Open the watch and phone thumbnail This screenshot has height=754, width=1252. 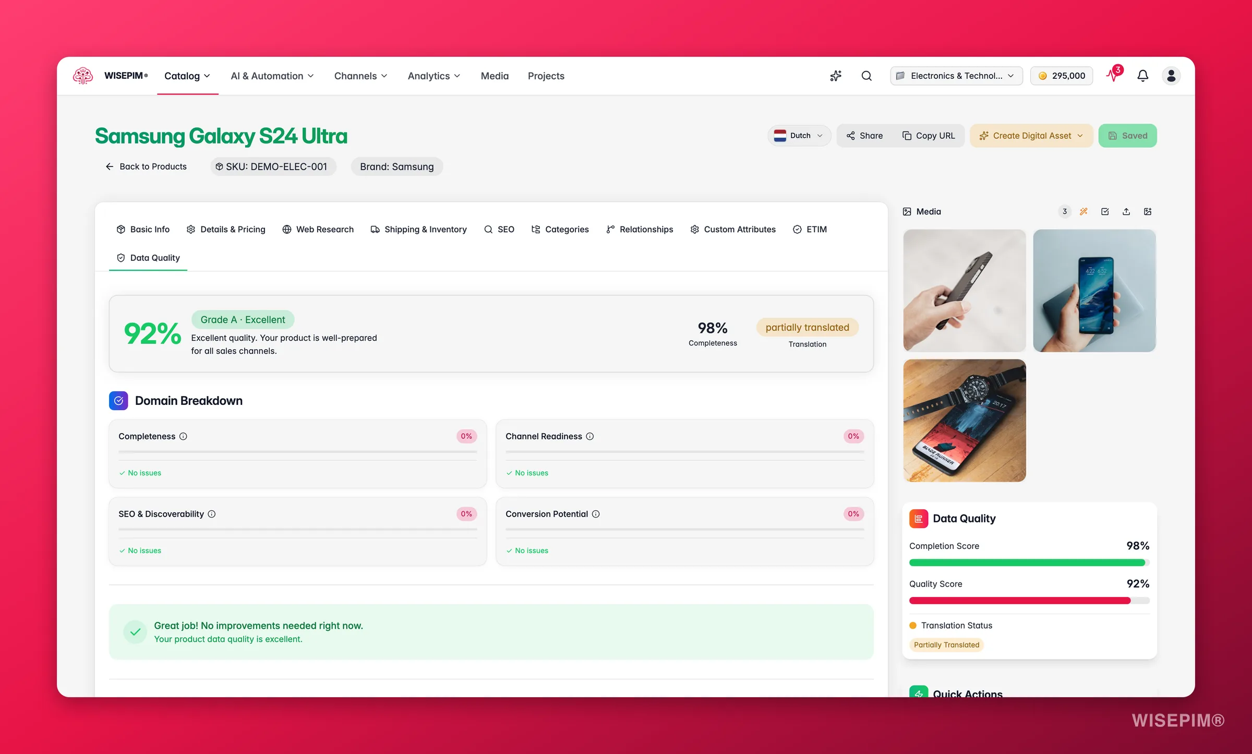[x=964, y=421]
